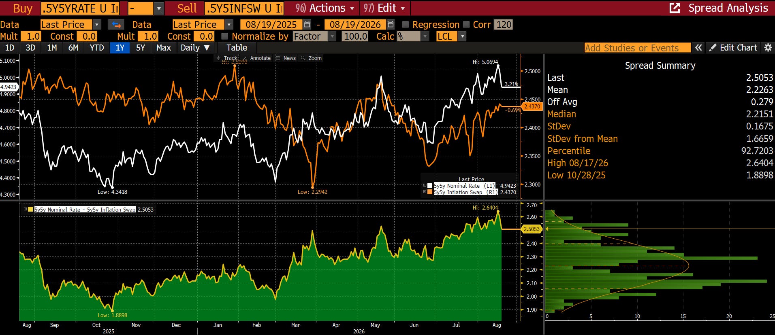Click the Edit Chart button
The height and width of the screenshot is (335, 775).
pos(733,48)
